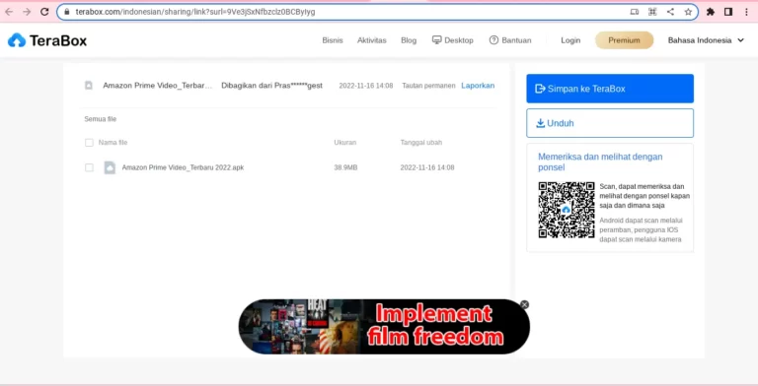Close the Implement film freedom ad

tap(524, 304)
